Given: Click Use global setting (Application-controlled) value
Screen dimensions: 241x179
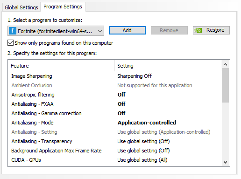Looking at the screenshot, I should point(164,132).
